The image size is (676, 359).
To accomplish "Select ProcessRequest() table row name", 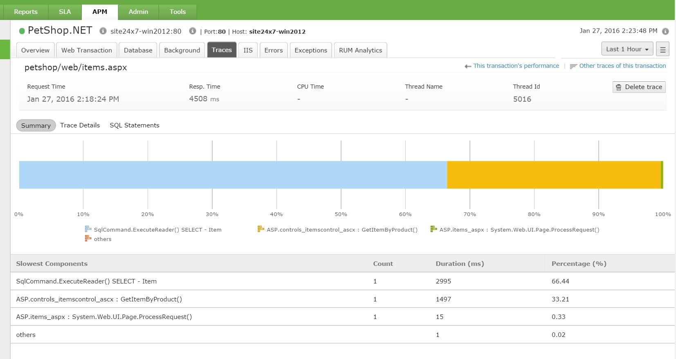I will click(x=104, y=317).
